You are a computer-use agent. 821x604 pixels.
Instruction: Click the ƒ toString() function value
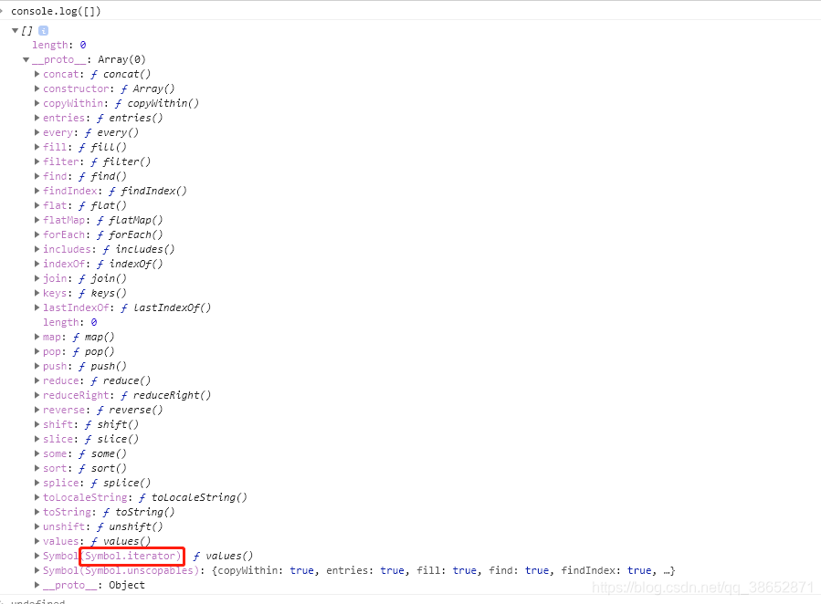[138, 513]
